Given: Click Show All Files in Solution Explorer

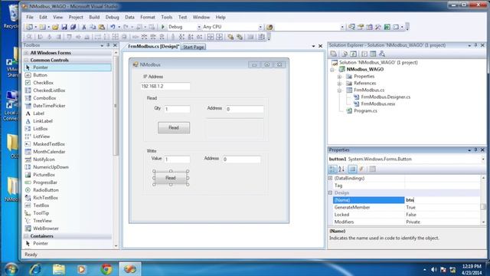Looking at the screenshot, I should pos(345,54).
